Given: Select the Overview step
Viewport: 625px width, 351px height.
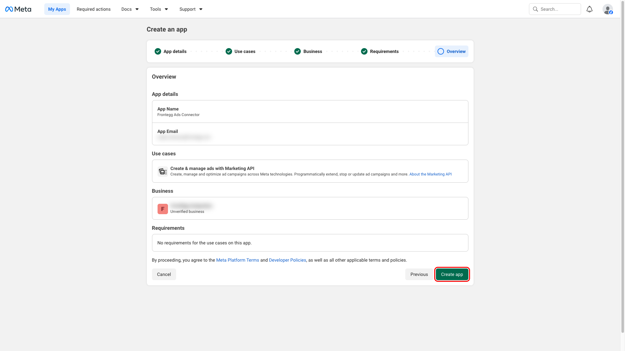Looking at the screenshot, I should point(451,51).
